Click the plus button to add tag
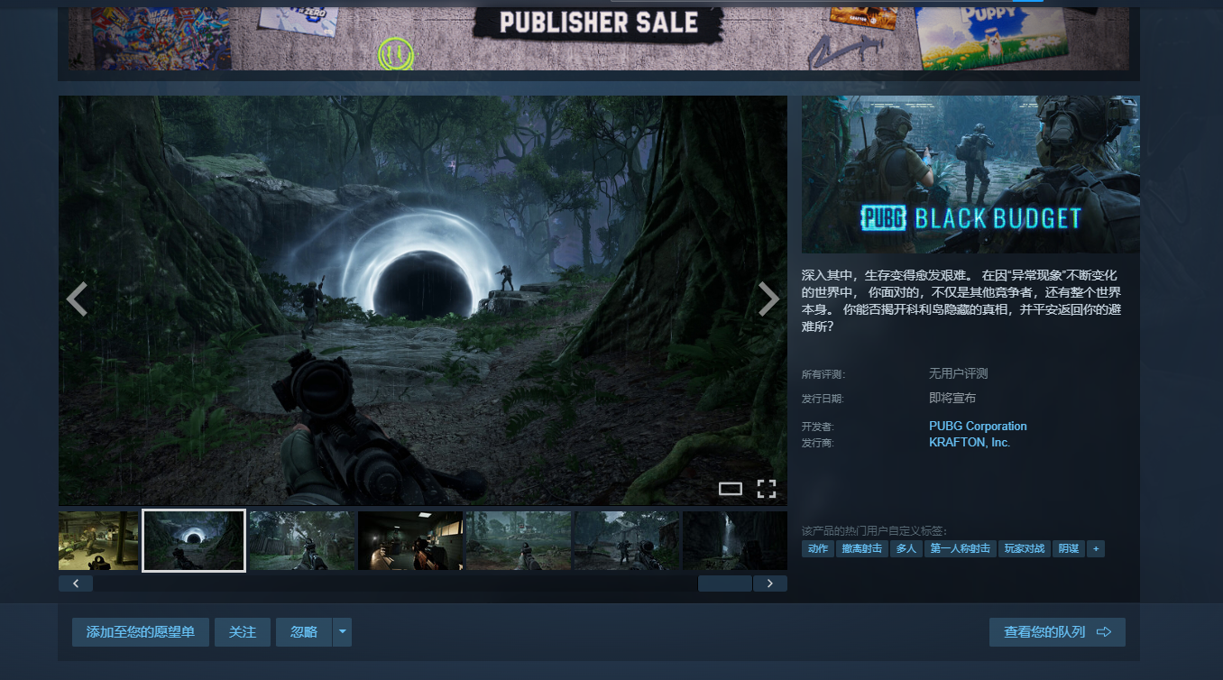Screen dimensions: 1223x680 coord(1096,548)
